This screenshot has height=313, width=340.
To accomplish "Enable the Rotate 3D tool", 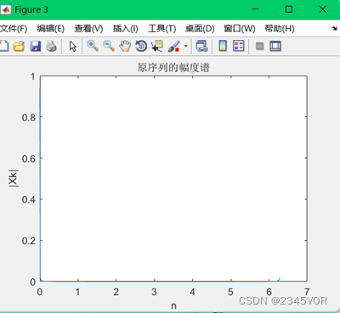I will 141,46.
